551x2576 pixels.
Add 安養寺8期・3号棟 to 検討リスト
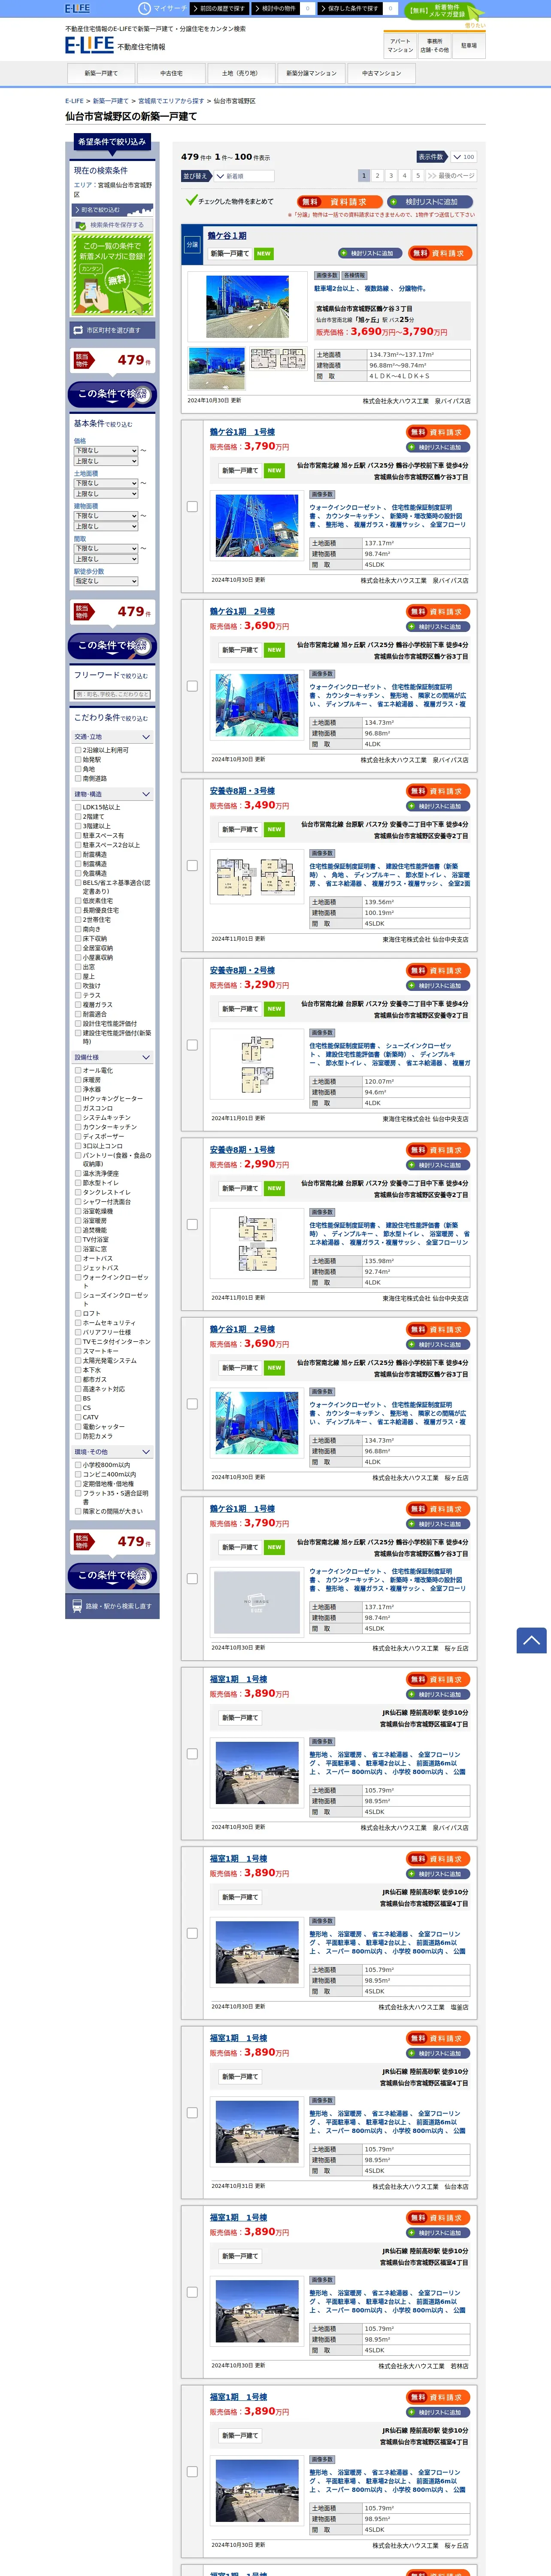tap(438, 806)
